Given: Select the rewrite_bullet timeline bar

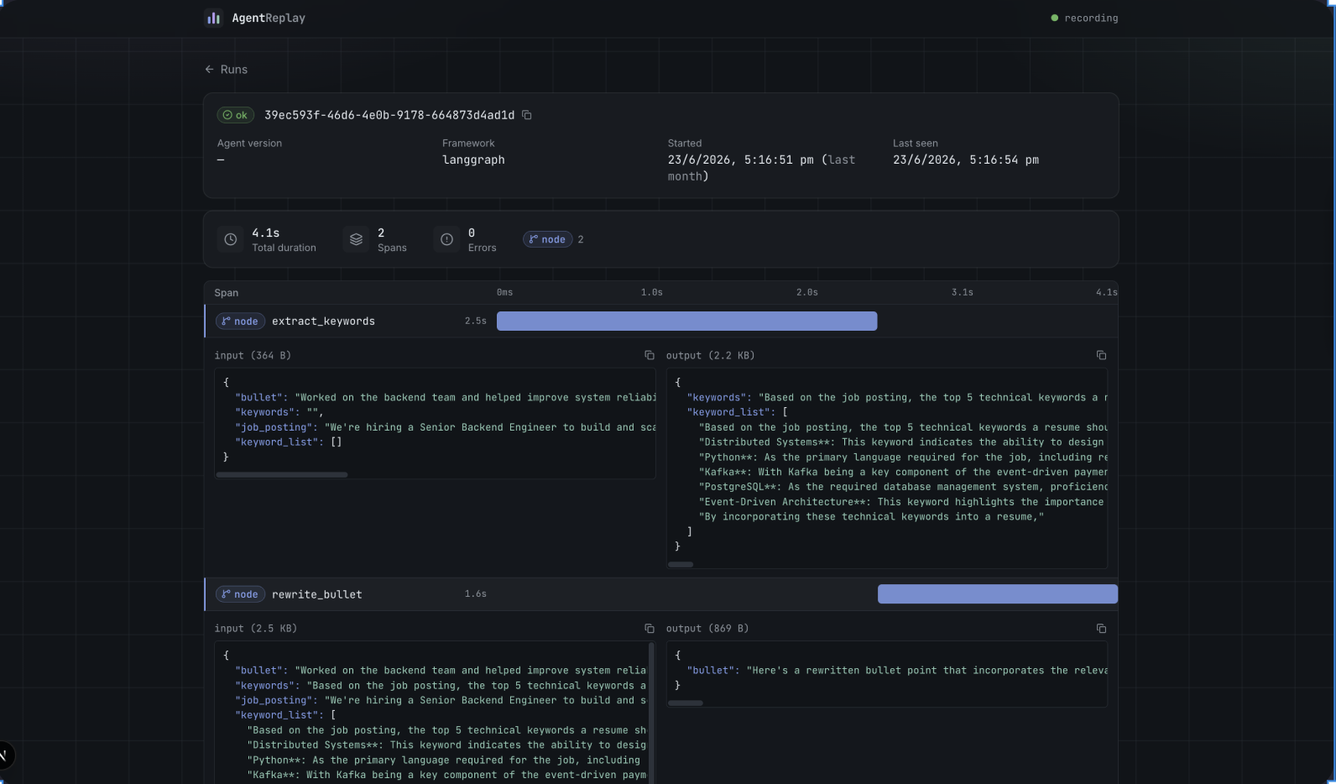Looking at the screenshot, I should [x=998, y=594].
